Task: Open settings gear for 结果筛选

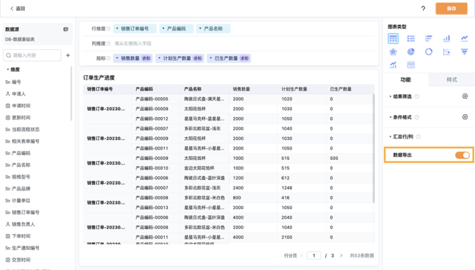Action: point(465,96)
